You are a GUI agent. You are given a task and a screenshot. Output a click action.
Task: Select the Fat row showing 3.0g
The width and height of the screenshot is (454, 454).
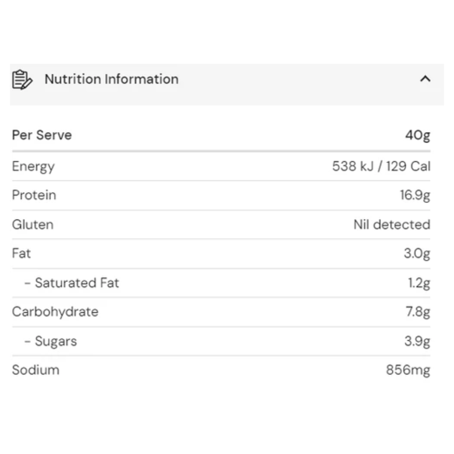21,253
